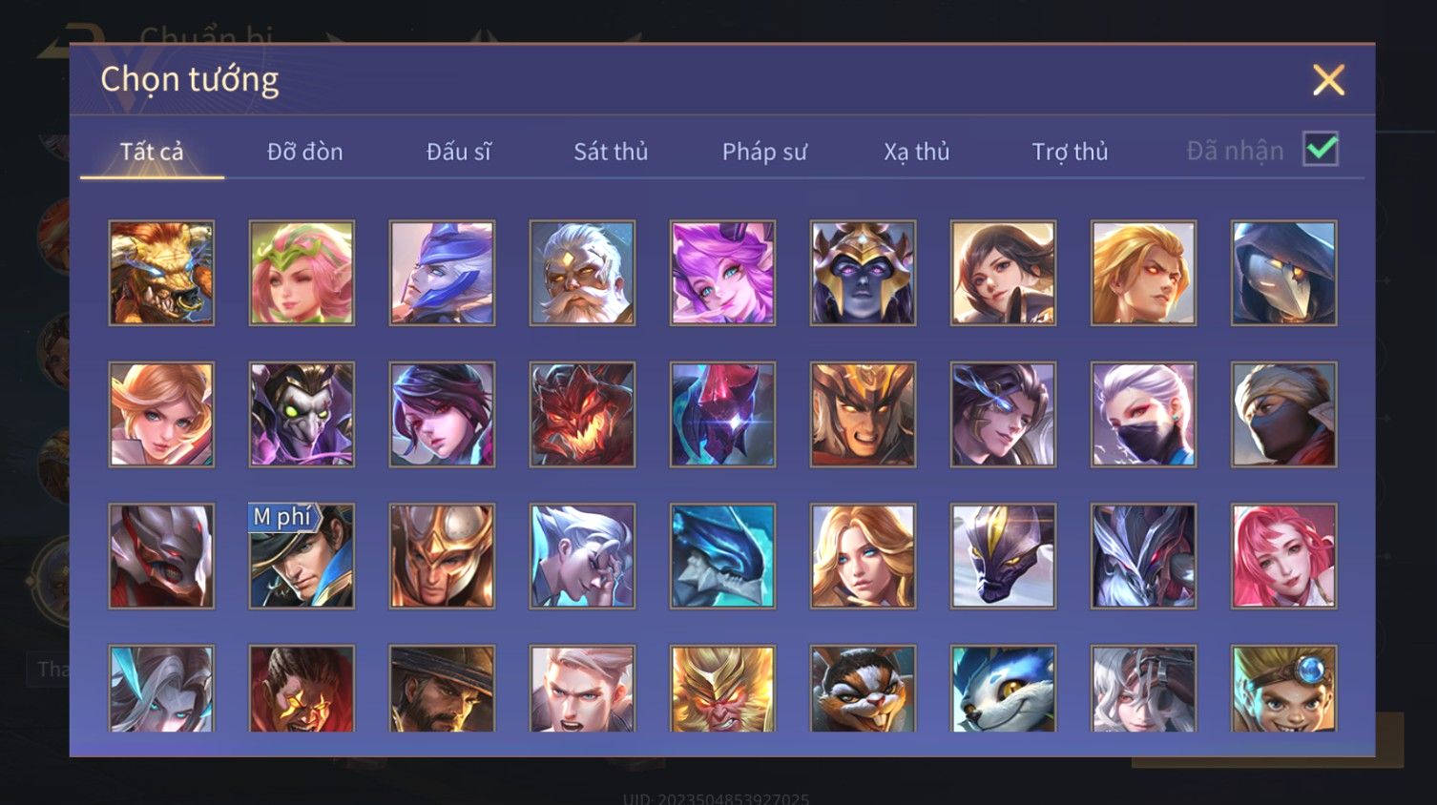Choose the pink-haired hero with green leaf crown
The width and height of the screenshot is (1437, 805).
(302, 273)
